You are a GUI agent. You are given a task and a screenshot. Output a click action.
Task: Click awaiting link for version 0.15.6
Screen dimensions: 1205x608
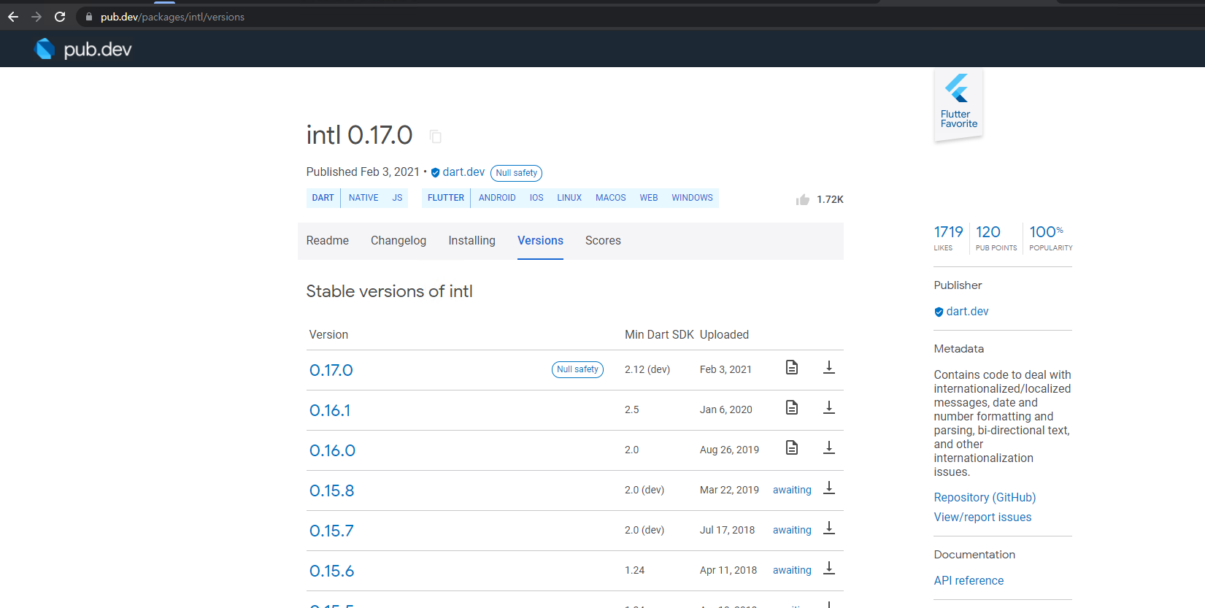792,570
